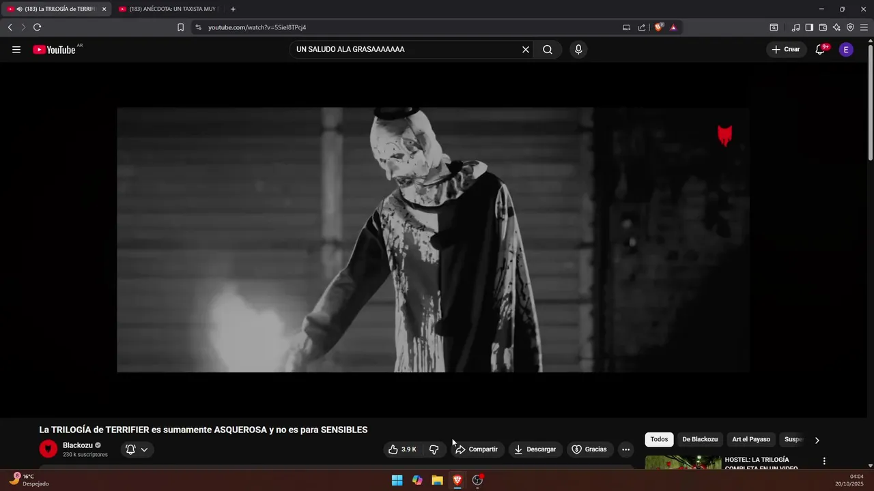The image size is (874, 491).
Task: Close the La TRILOGÍA de TERRIFIER tab
Action: coord(104,9)
